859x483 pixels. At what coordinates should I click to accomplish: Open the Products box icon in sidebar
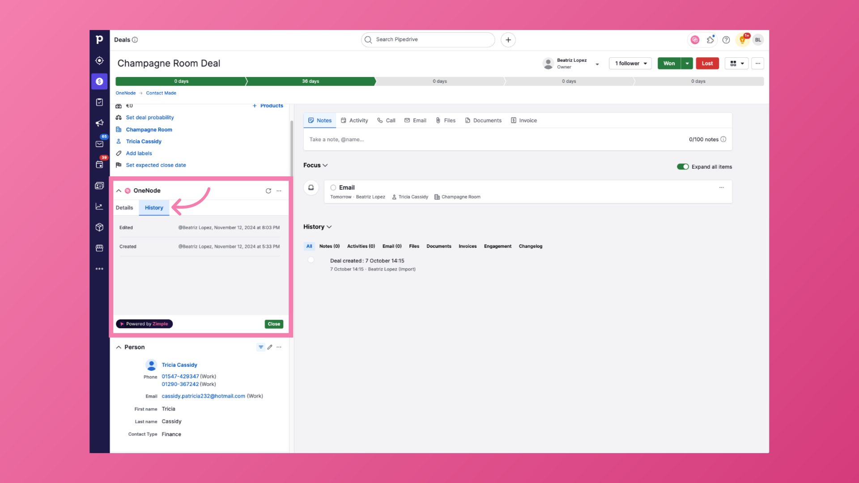(x=99, y=227)
